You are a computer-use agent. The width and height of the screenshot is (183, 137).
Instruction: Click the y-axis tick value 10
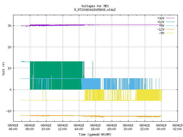(9, 68)
